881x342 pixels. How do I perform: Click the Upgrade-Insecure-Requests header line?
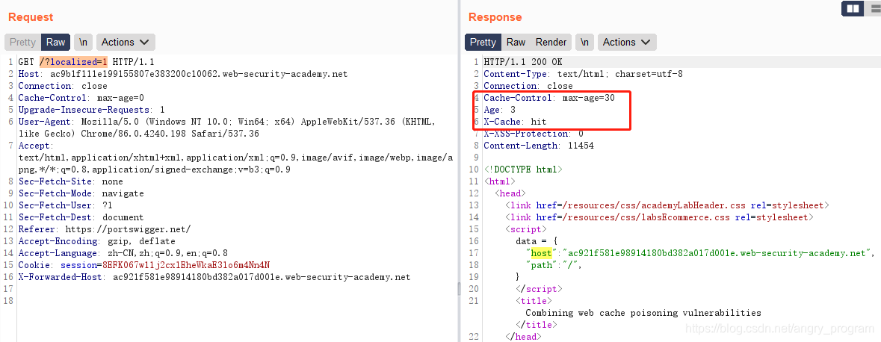pos(91,110)
